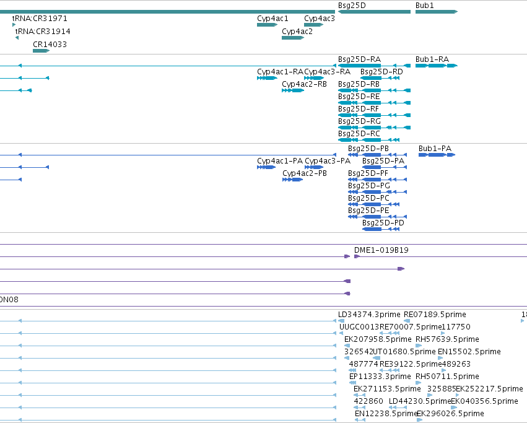
Task: Click the 326542 EST label
Action: pyautogui.click(x=359, y=351)
